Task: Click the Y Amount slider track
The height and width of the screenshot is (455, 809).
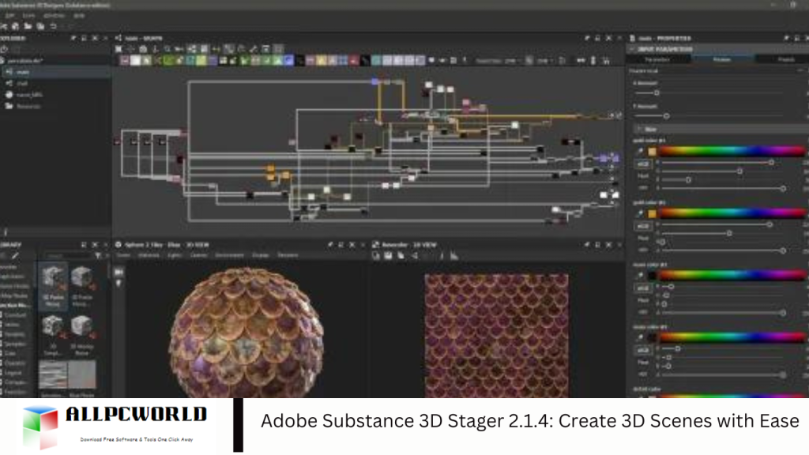Action: pyautogui.click(x=709, y=116)
